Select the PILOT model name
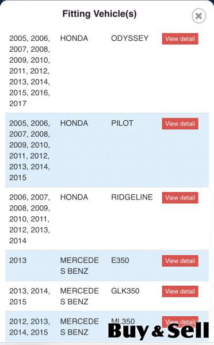Screen dimensions: 214x345 click(122, 123)
